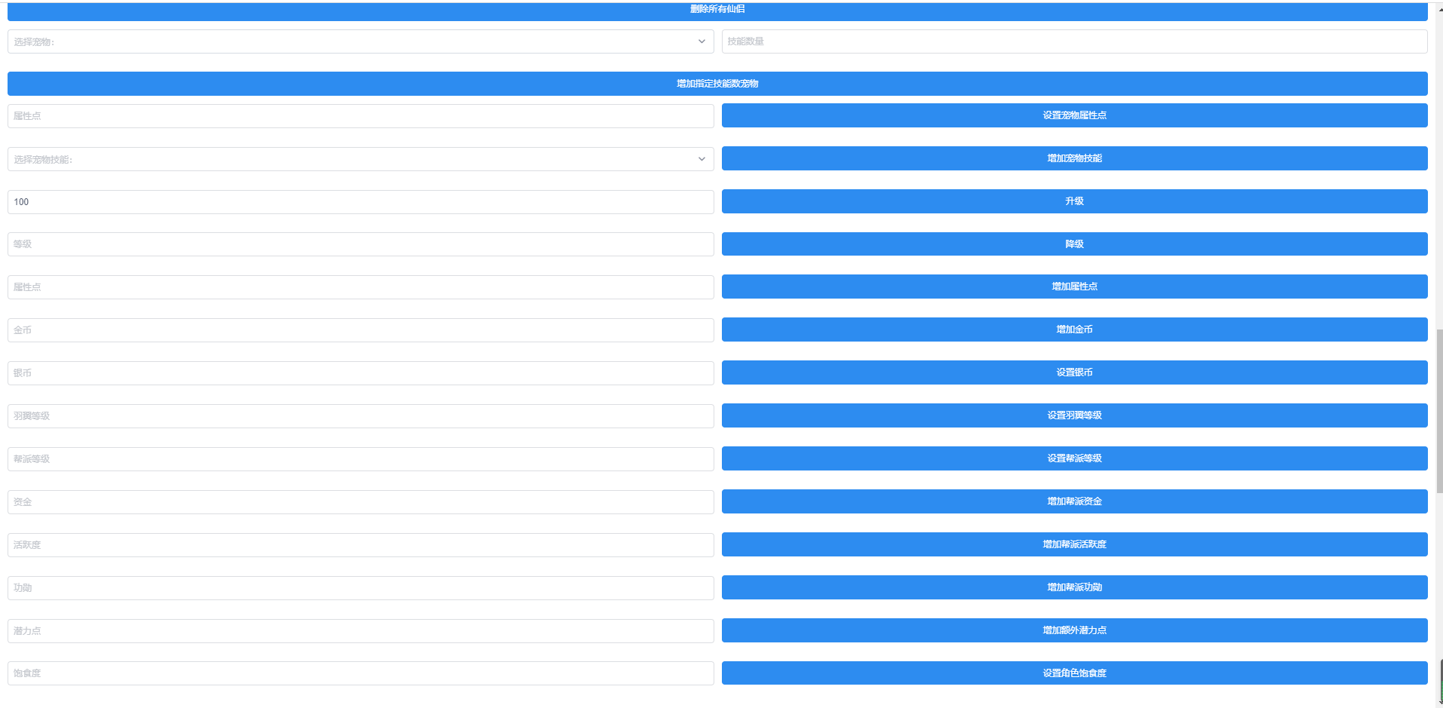Click the 删除所有仙侣 button
The width and height of the screenshot is (1443, 708).
[x=717, y=11]
